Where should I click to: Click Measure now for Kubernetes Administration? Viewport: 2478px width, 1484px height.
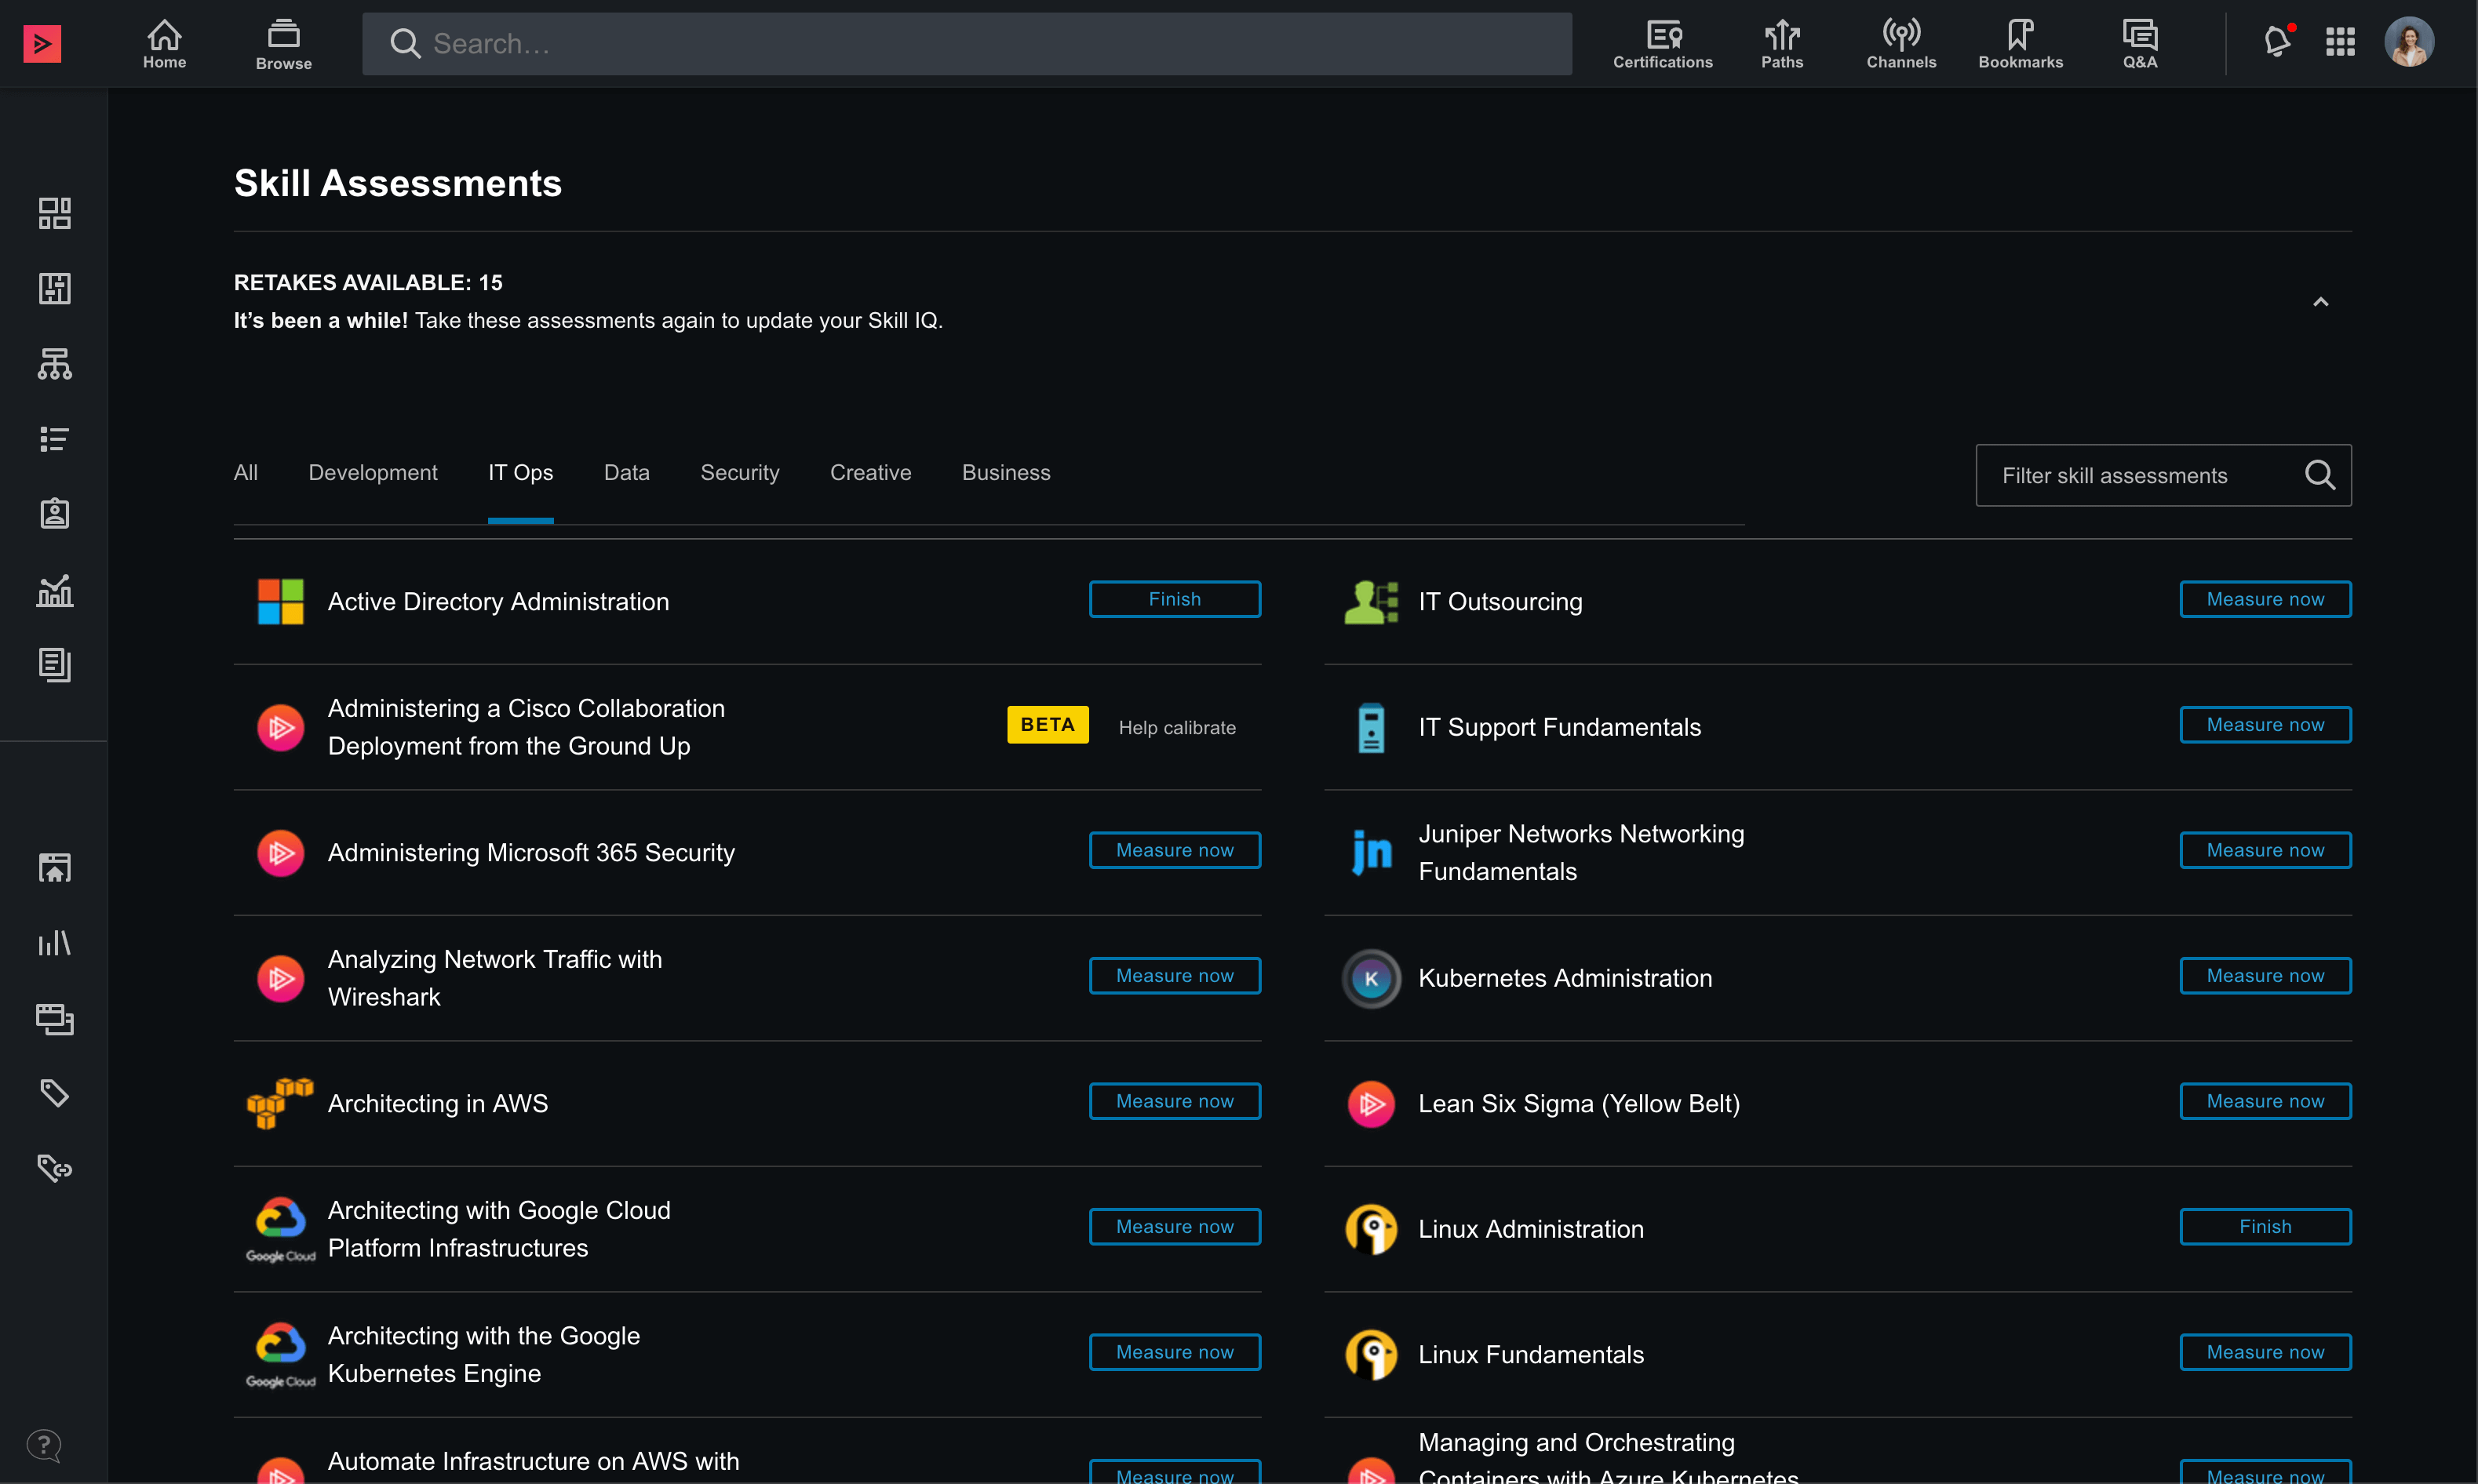pyautogui.click(x=2264, y=975)
